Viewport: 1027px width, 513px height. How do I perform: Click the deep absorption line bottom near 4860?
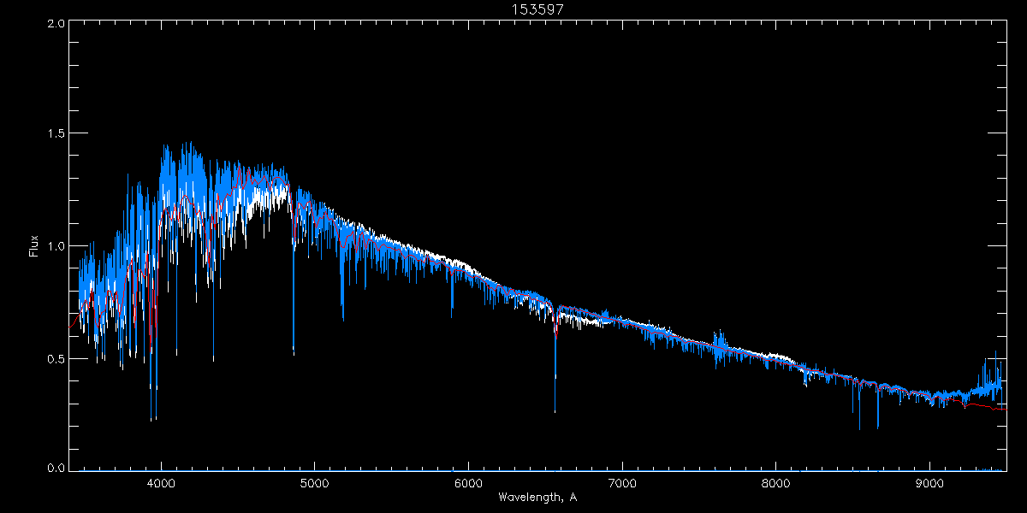[294, 352]
